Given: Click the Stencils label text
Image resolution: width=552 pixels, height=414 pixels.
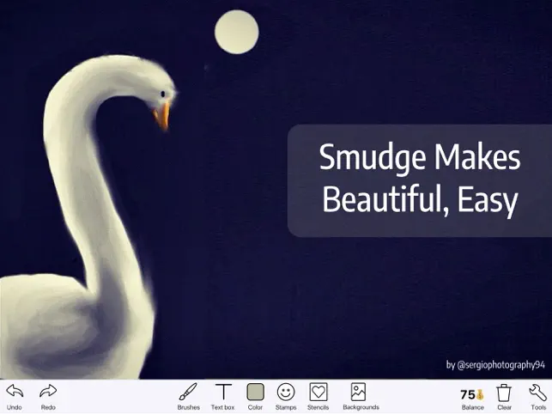Looking at the screenshot, I should tap(318, 407).
